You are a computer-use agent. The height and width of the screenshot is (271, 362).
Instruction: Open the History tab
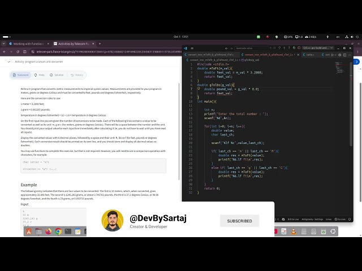pyautogui.click(x=77, y=75)
